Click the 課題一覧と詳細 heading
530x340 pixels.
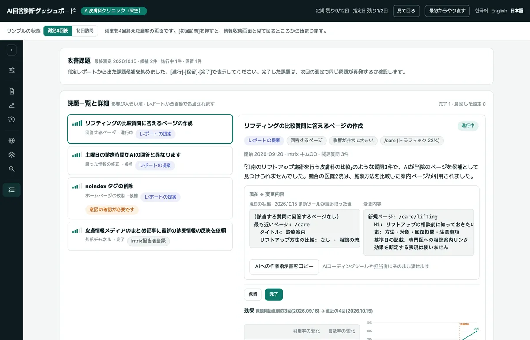pos(88,103)
